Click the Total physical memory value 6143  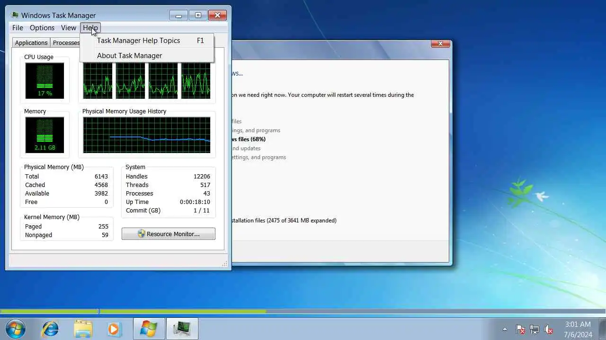pyautogui.click(x=101, y=177)
